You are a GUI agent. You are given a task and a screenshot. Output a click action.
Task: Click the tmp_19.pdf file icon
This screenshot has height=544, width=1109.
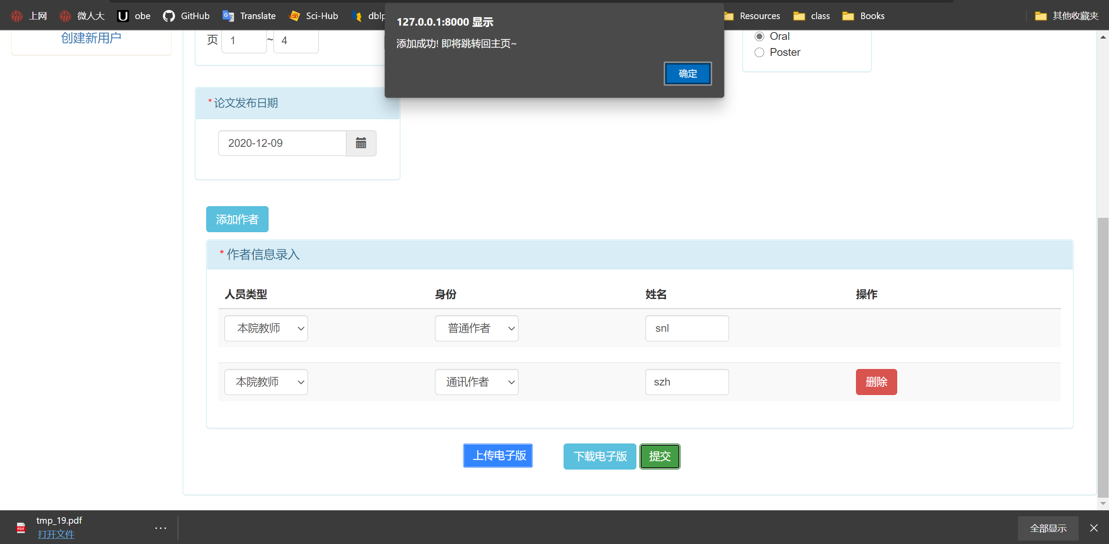pyautogui.click(x=21, y=527)
